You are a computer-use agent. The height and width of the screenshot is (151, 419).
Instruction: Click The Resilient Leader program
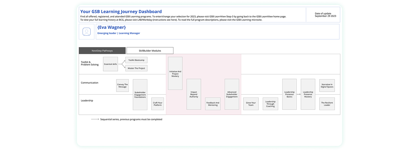tap(327, 104)
